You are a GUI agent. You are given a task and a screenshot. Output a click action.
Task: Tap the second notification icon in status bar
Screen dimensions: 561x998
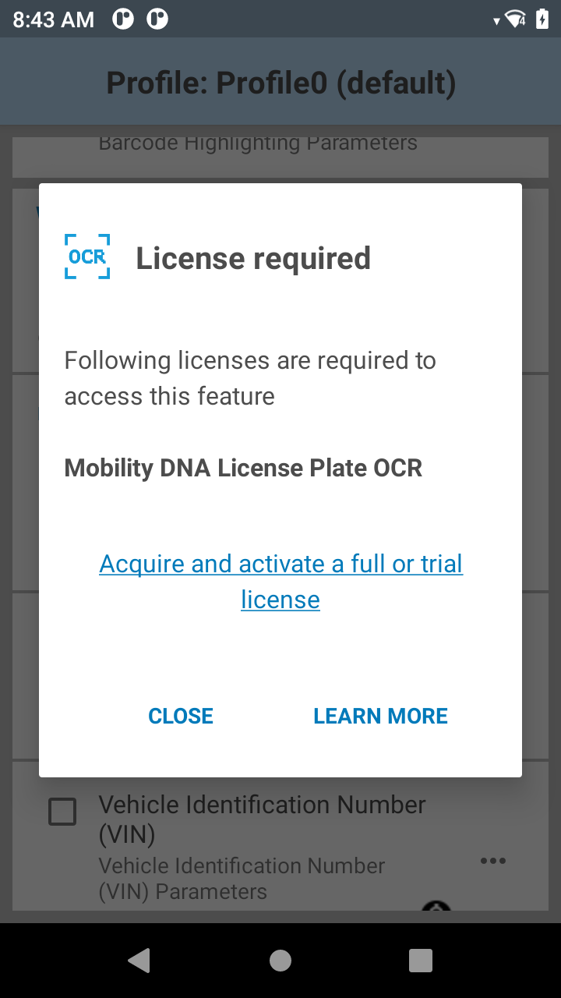(x=158, y=19)
